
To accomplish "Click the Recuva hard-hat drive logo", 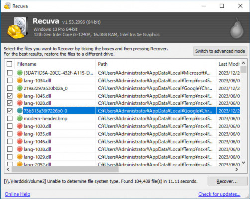I will point(17,28).
